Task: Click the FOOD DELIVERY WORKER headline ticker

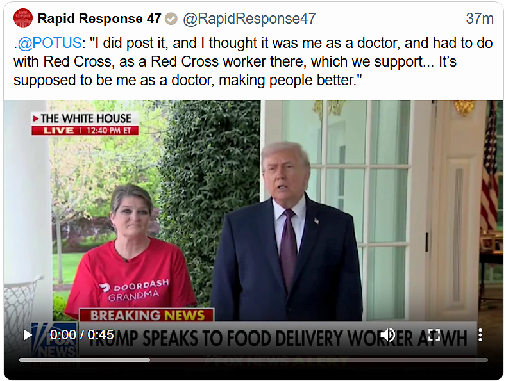Action: pyautogui.click(x=278, y=338)
